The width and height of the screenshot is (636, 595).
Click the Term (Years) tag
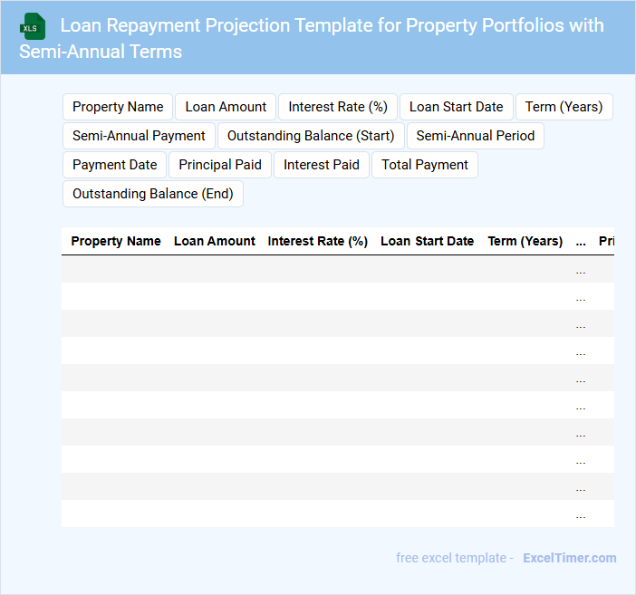(564, 107)
